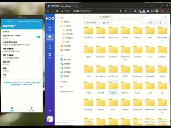Open 最近文档 under tools
The image size is (171, 128).
point(66,60)
